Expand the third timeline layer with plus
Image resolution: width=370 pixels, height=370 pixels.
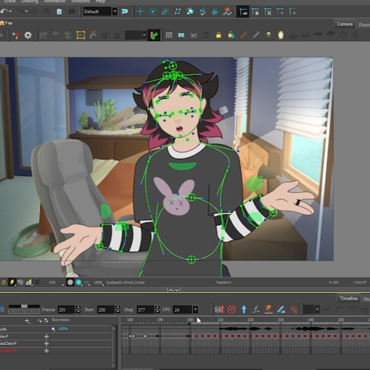46,343
